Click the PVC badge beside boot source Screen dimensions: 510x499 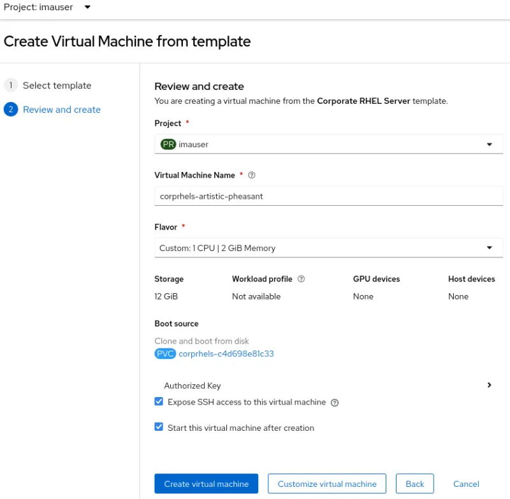[x=165, y=354]
